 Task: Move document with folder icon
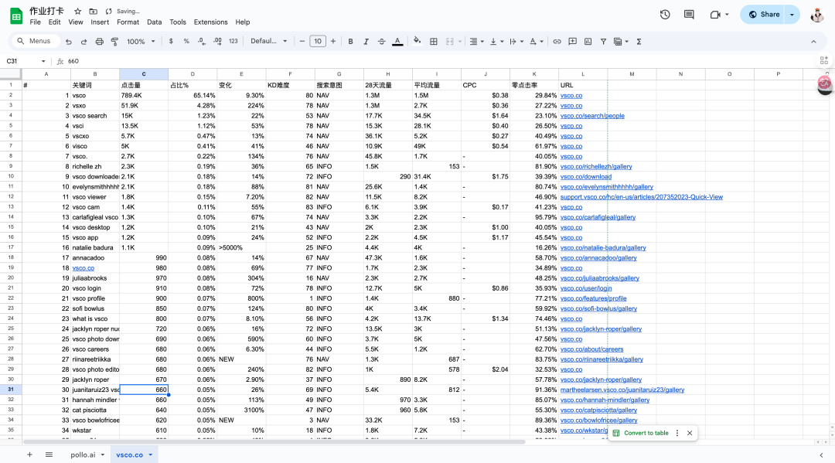coord(94,11)
